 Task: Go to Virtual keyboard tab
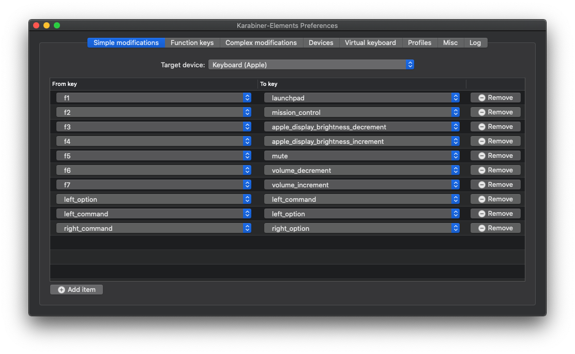pos(370,42)
